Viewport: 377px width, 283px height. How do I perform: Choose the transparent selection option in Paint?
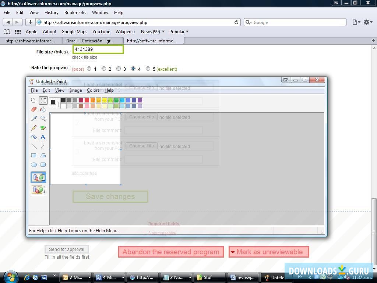click(x=38, y=190)
